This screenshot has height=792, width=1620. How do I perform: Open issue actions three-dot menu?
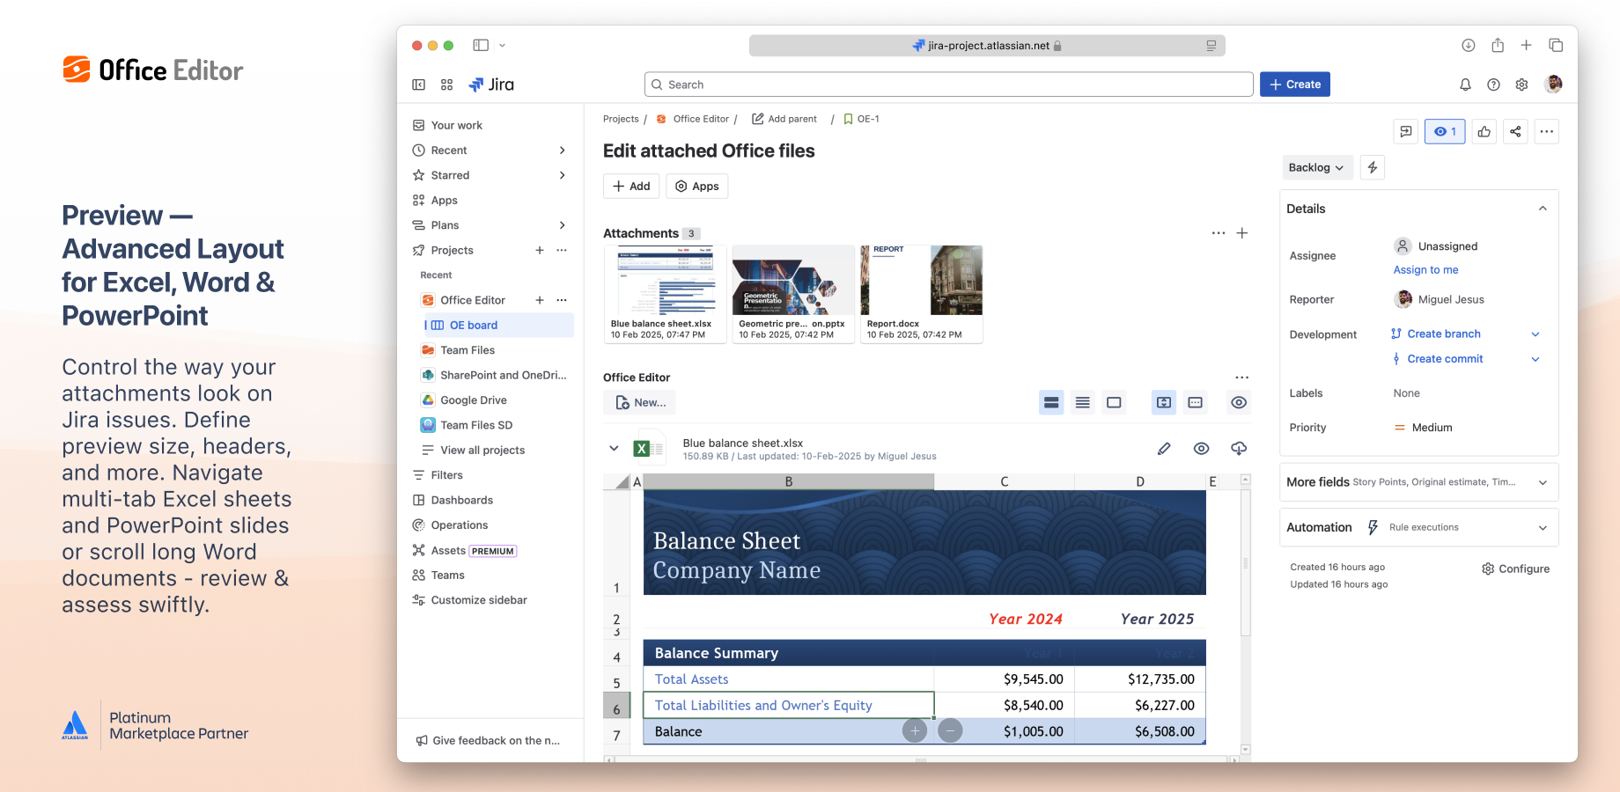[x=1546, y=131]
